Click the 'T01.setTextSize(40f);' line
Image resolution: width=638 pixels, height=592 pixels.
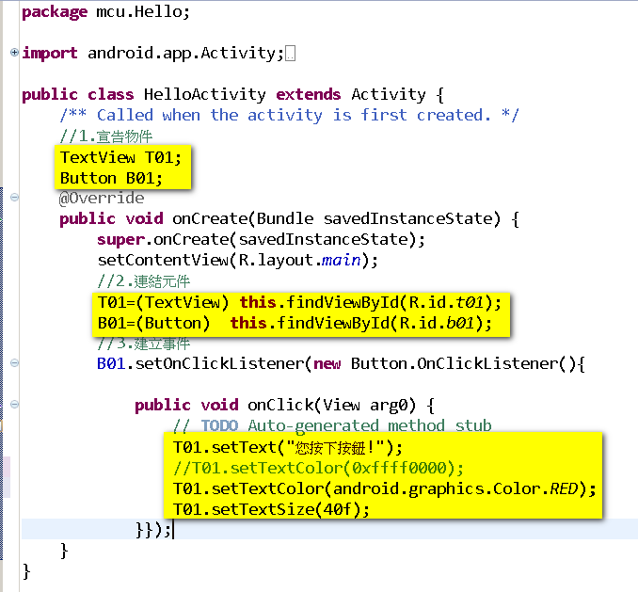(x=271, y=510)
